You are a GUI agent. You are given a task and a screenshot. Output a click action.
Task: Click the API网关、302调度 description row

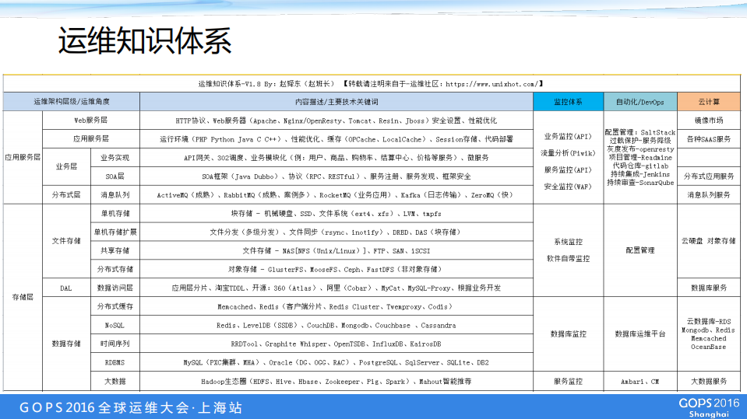tap(337, 158)
